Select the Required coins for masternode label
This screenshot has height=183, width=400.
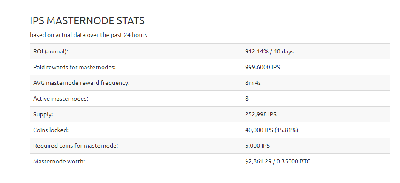[75, 146]
